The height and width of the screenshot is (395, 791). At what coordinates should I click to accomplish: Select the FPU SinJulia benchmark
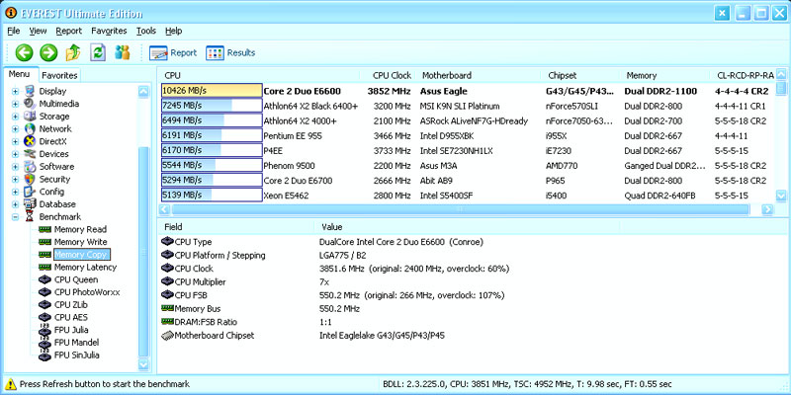[77, 355]
